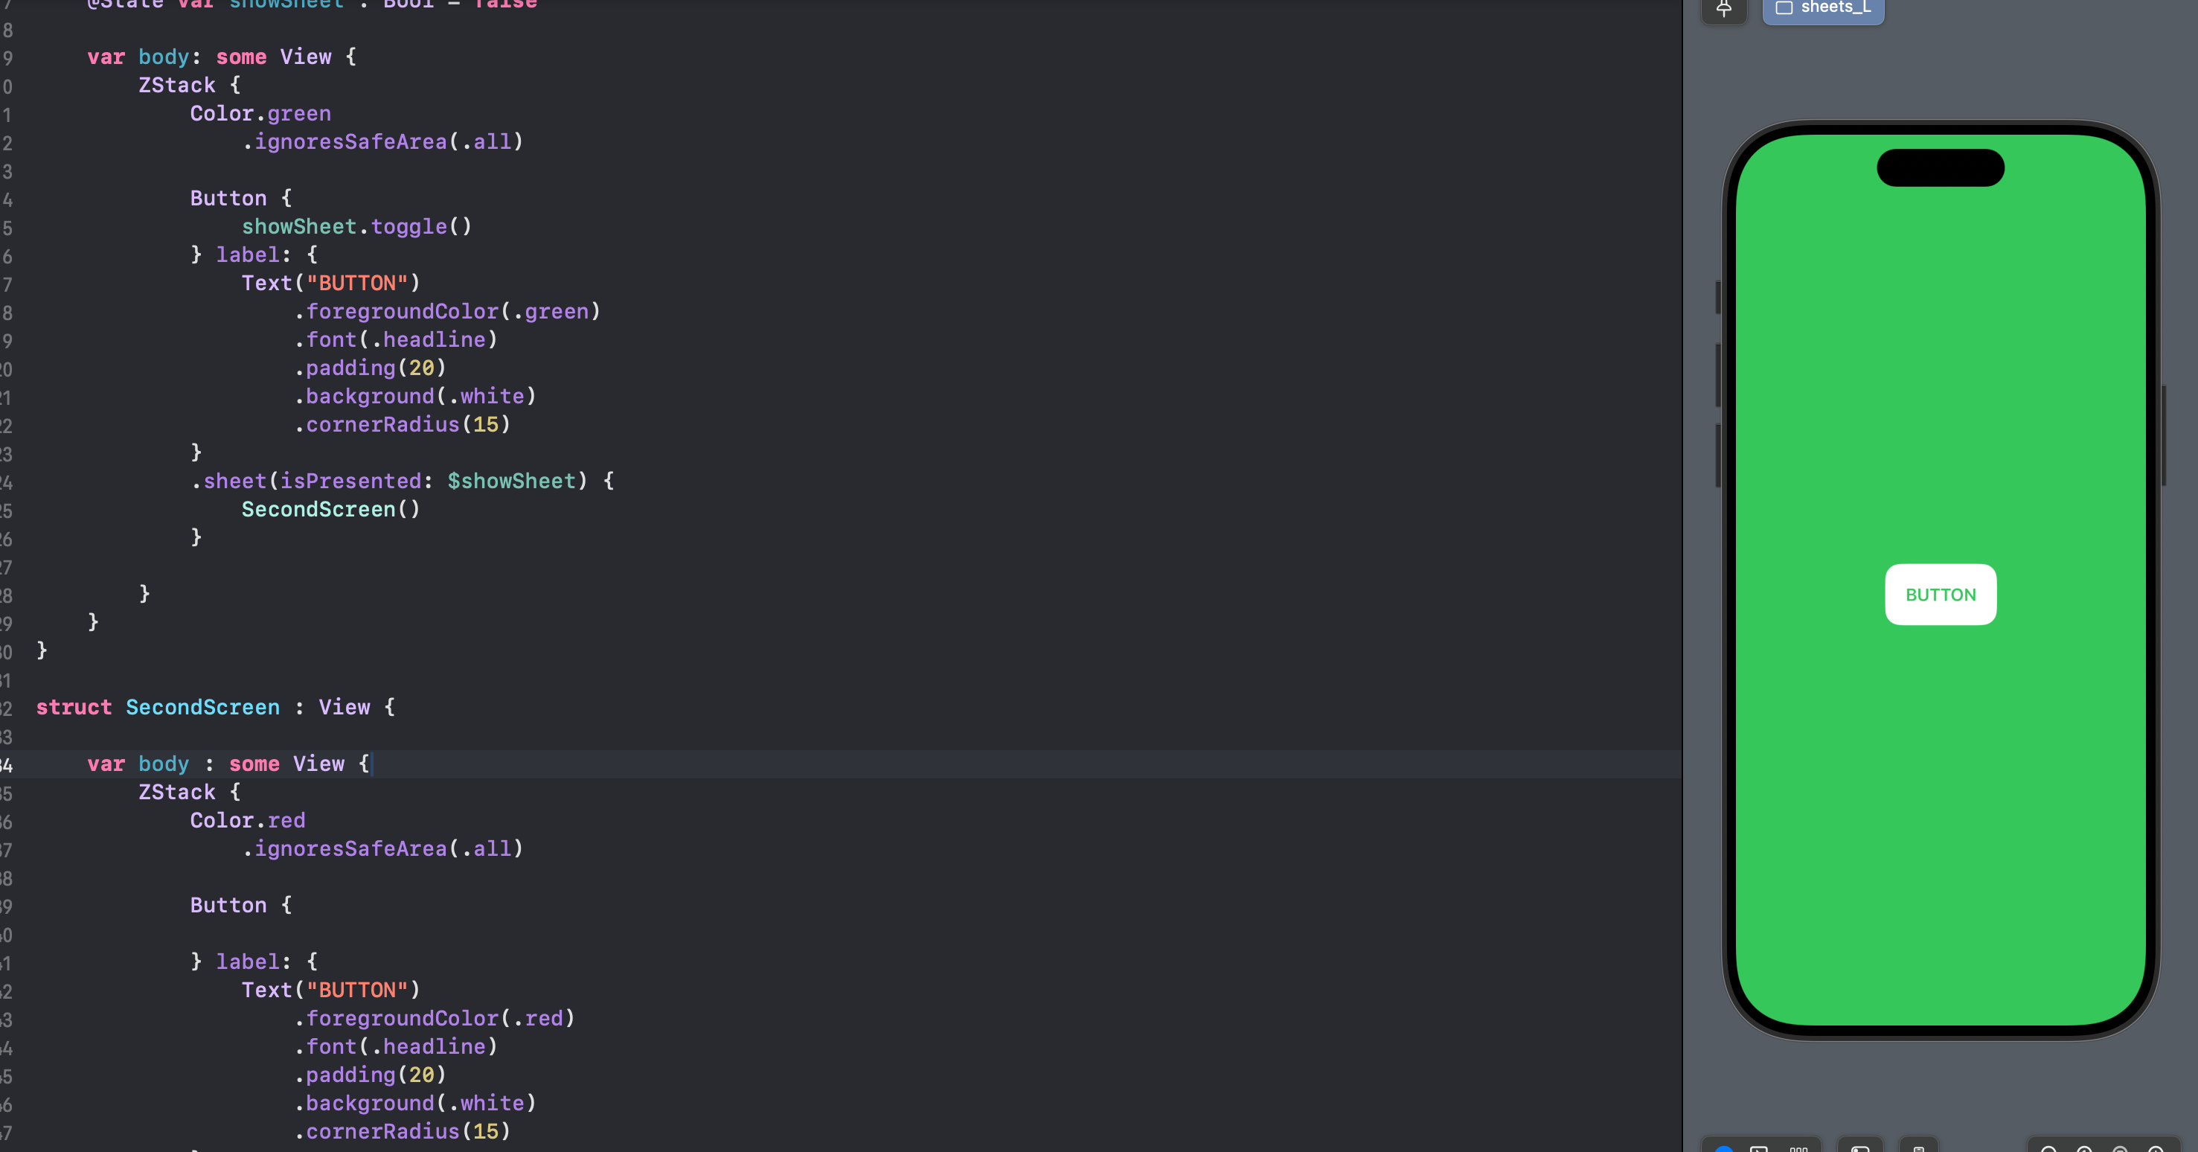Click the SecondScreen() call in sheet closure
2198x1152 pixels.
tap(331, 510)
